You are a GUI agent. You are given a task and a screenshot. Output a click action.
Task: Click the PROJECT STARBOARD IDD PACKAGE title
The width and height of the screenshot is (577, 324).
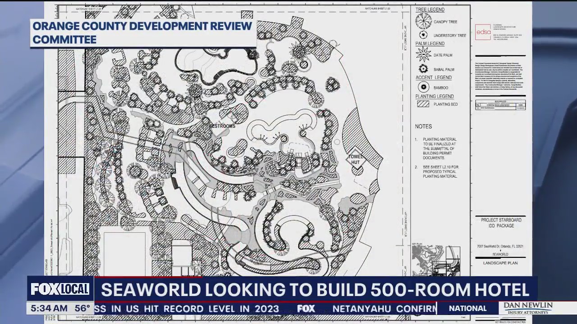coord(500,223)
